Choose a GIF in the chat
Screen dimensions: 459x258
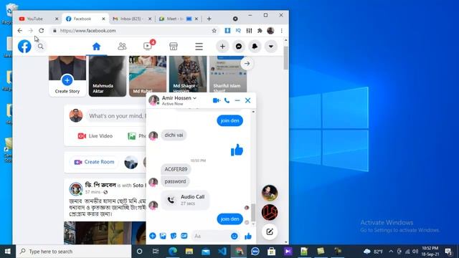pos(184,236)
